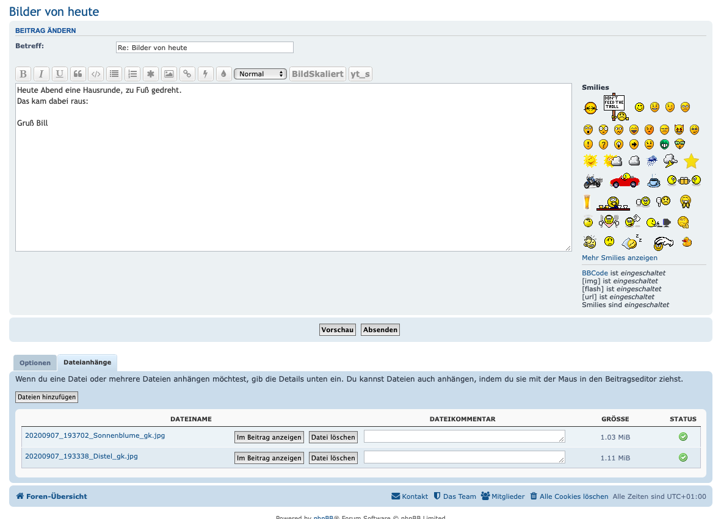Insert the motorcycle smiley
This screenshot has width=721, height=519.
593,181
